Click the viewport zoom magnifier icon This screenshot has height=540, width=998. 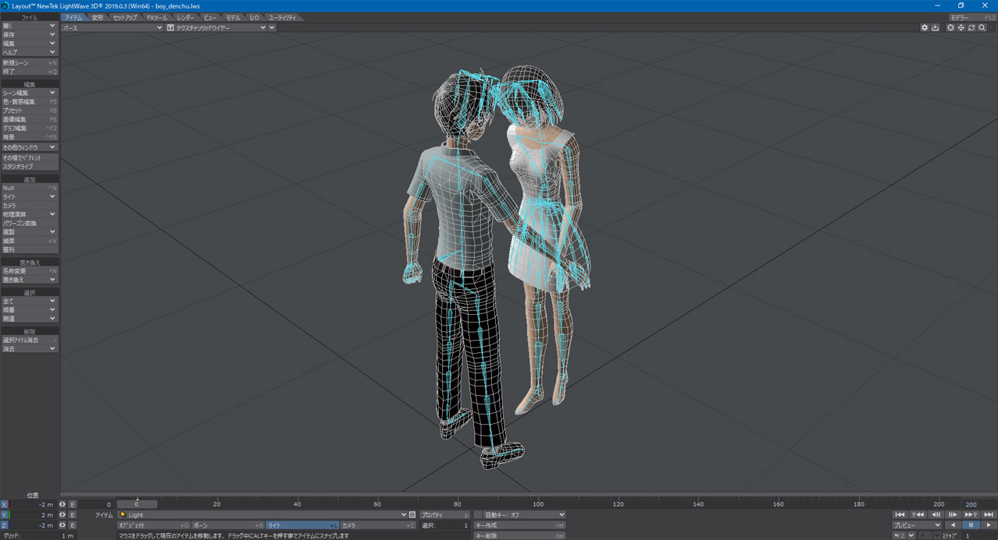pyautogui.click(x=982, y=27)
